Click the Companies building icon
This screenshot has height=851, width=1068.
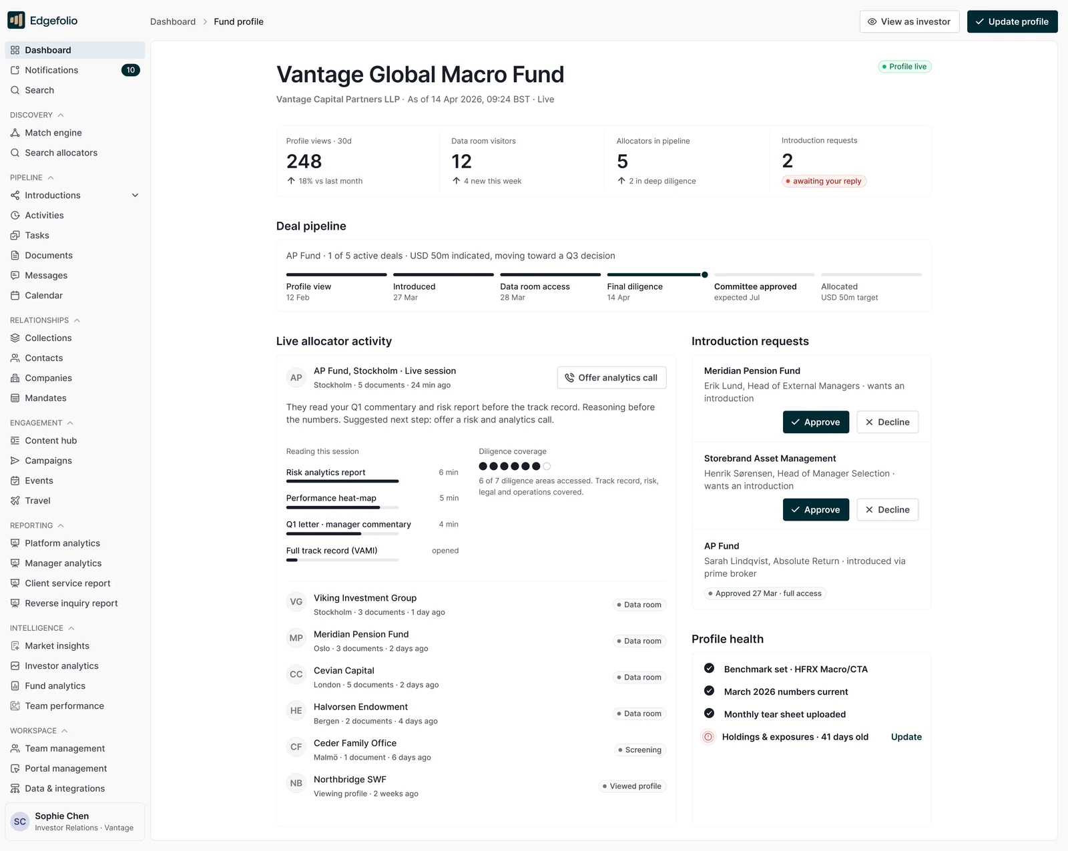point(15,378)
